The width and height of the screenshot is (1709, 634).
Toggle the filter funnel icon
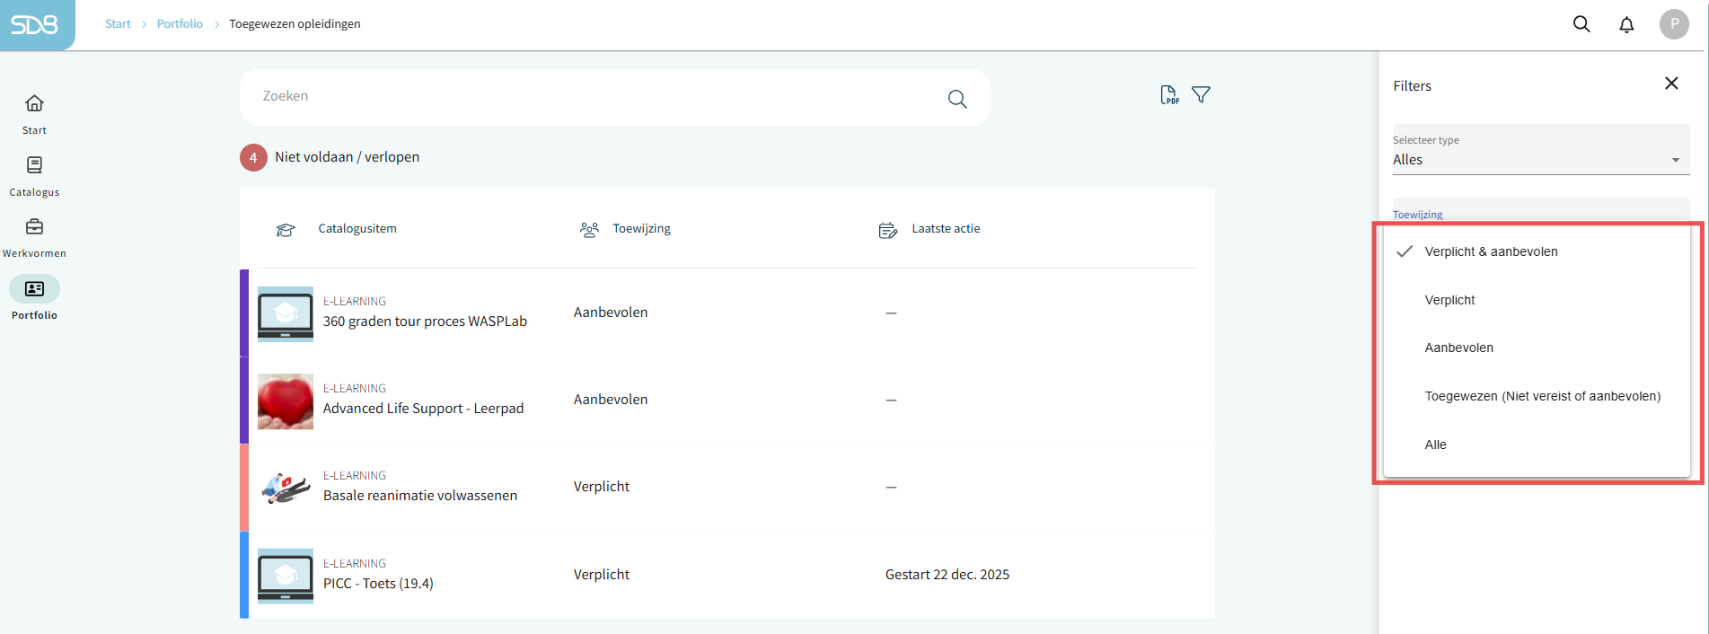pyautogui.click(x=1201, y=95)
